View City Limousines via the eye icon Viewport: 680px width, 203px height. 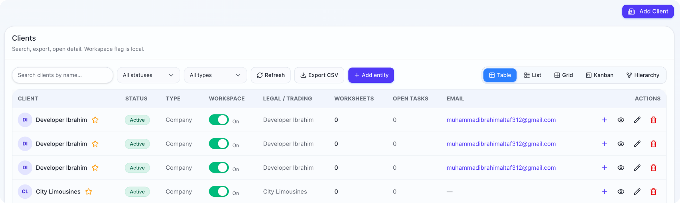tap(621, 192)
